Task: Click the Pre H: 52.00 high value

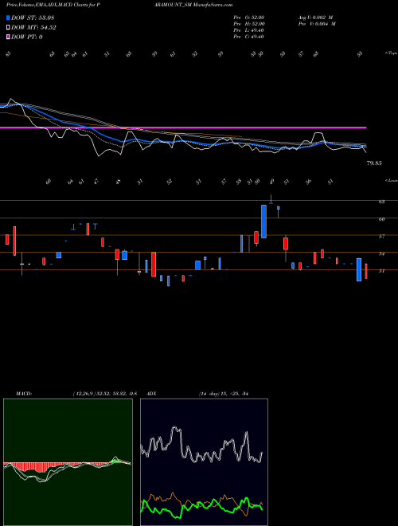Action: point(249,24)
